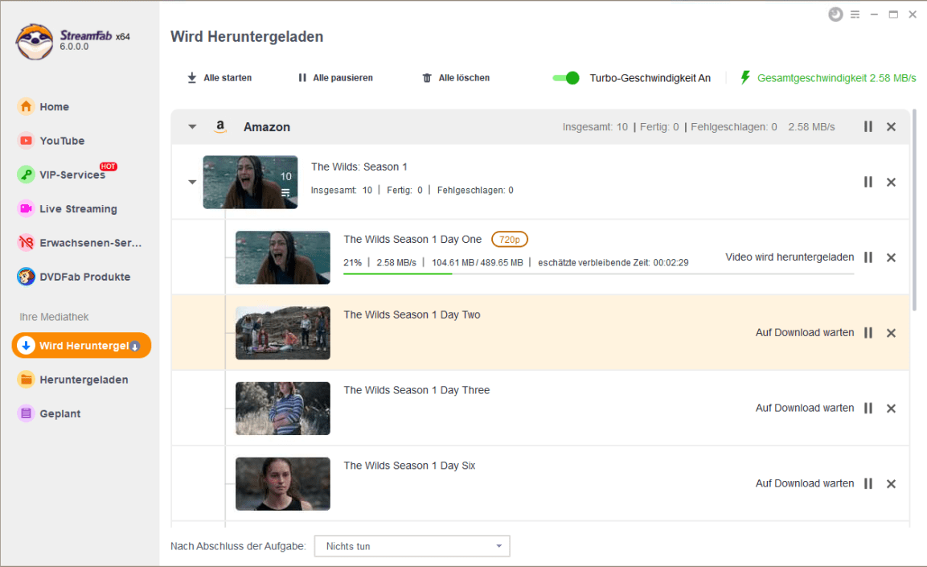Collapse The Wilds: Season 1 list
The height and width of the screenshot is (567, 927).
(192, 182)
